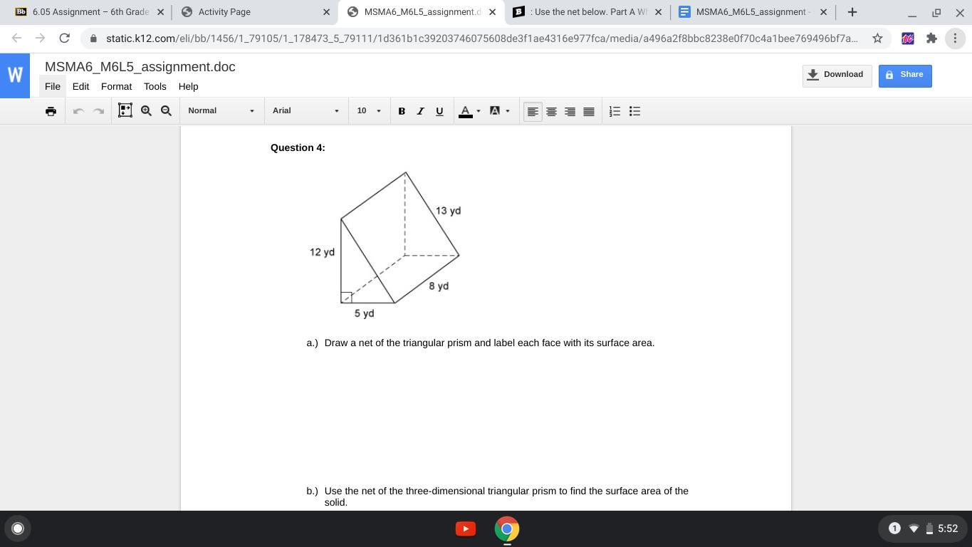Click the Undo arrow icon
Screen dimensions: 972x547
[78, 111]
